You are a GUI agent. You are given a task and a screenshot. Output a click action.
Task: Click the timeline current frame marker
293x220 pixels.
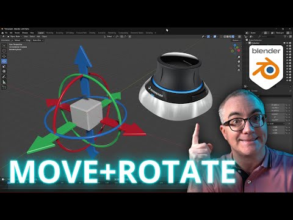(x=9, y=183)
